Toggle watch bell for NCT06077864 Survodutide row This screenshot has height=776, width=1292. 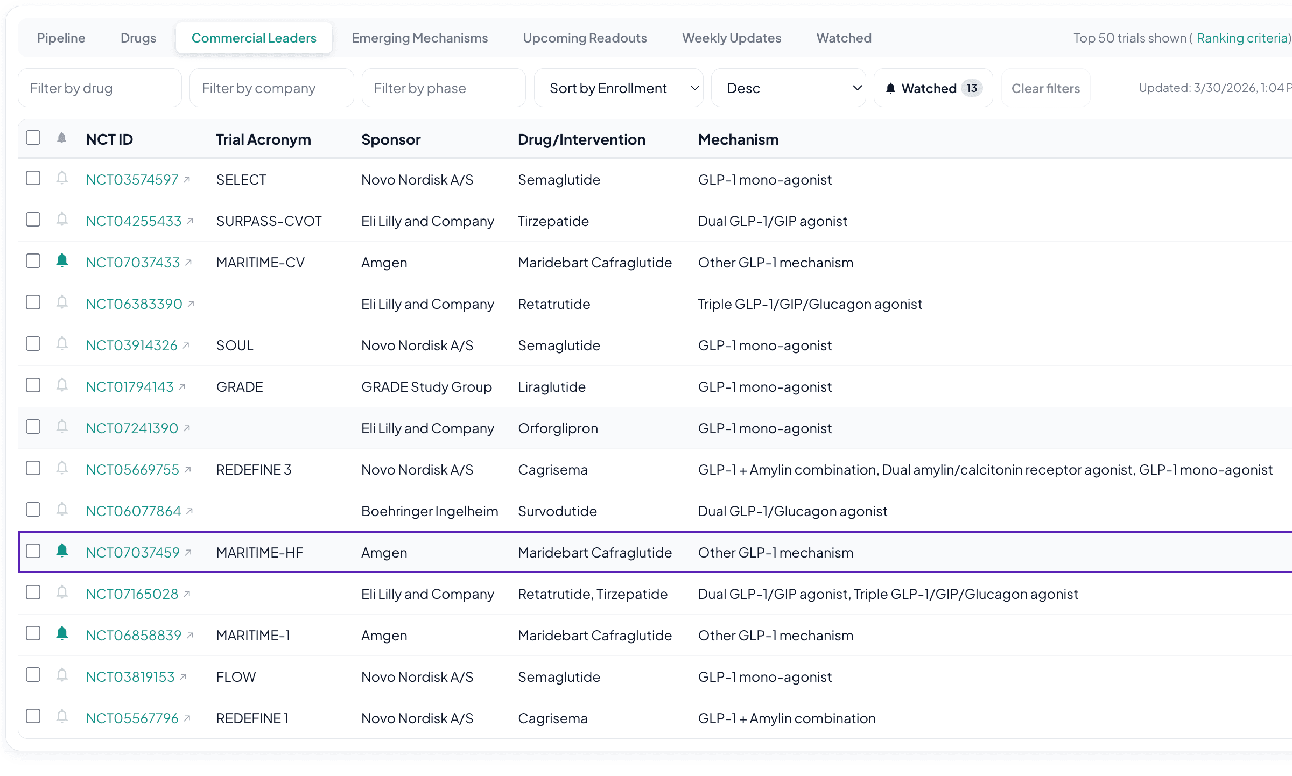(x=62, y=510)
